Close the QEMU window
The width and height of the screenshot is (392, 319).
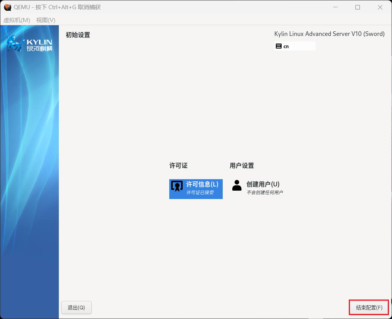pyautogui.click(x=380, y=7)
